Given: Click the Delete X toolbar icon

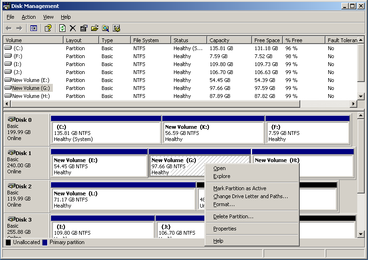Looking at the screenshot, I should (x=73, y=29).
